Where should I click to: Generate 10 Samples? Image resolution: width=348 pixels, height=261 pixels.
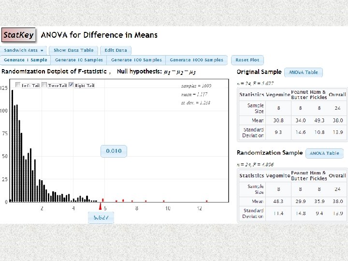(79, 60)
